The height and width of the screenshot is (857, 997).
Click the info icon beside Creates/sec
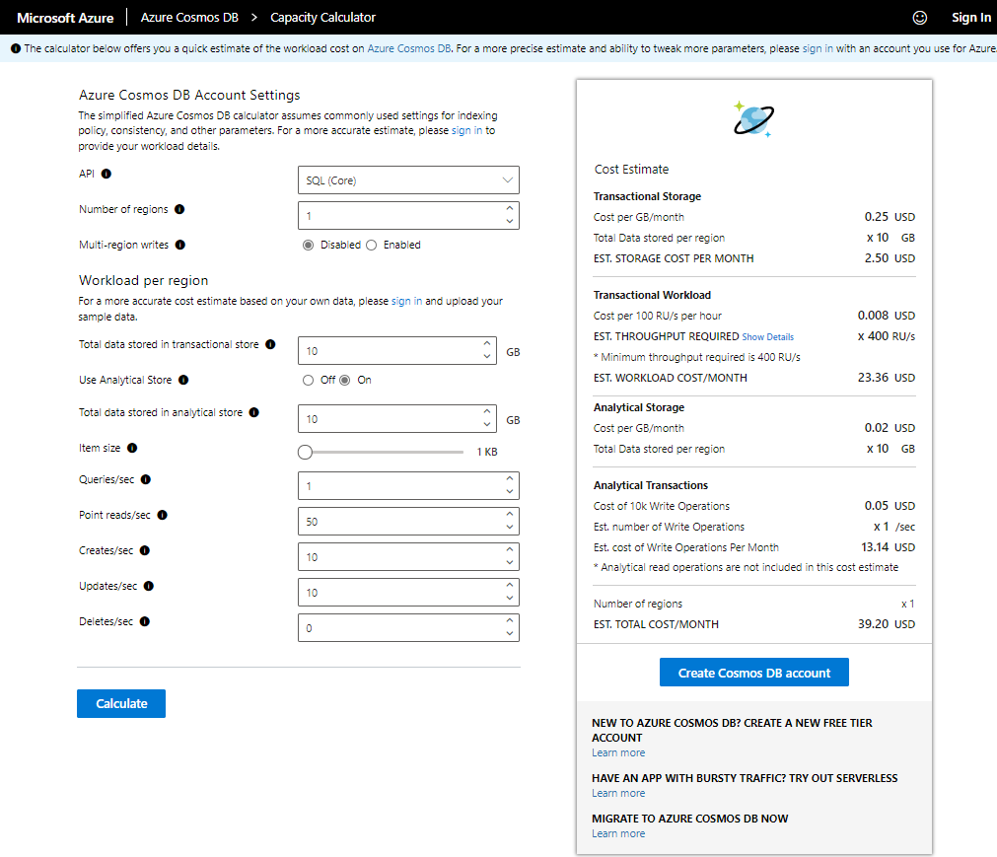[x=144, y=550]
